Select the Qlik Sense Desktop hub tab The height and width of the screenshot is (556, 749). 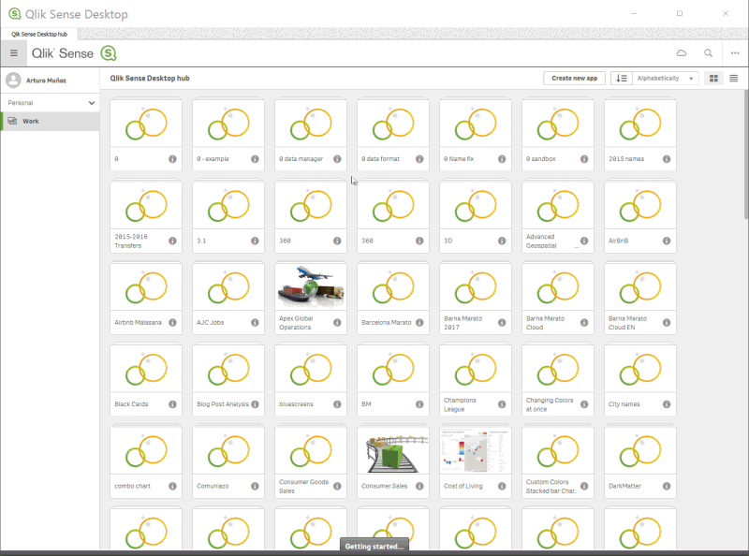coord(39,34)
